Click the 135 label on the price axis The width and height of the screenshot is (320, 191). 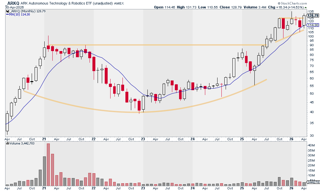[311, 11]
